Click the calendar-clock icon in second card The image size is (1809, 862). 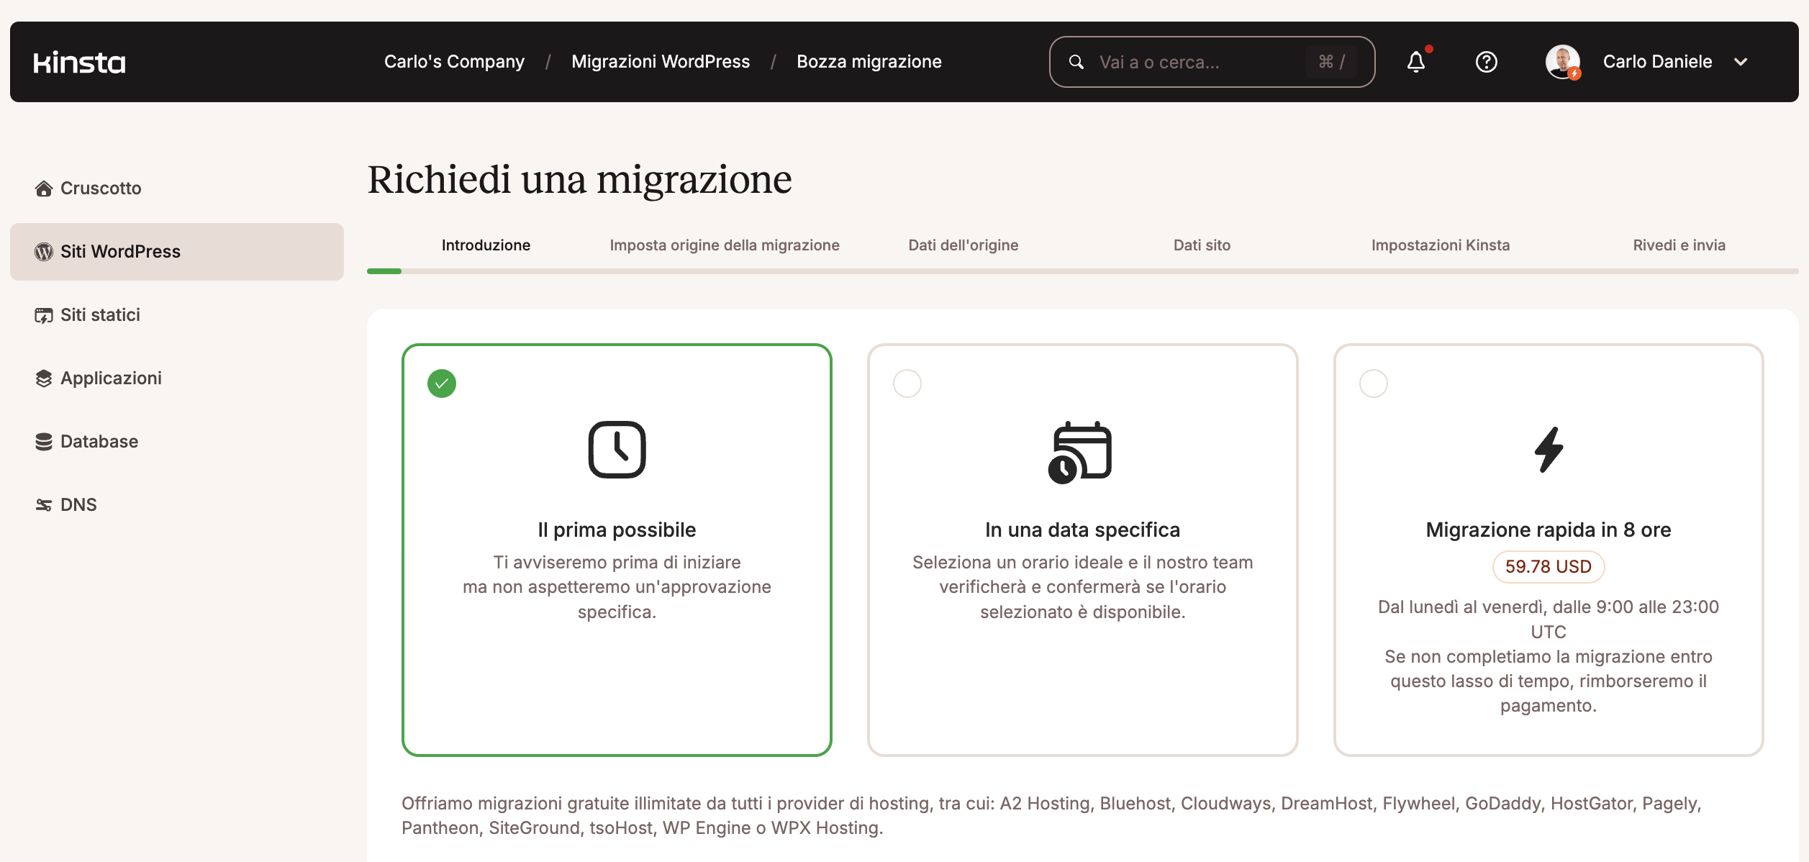[1080, 452]
